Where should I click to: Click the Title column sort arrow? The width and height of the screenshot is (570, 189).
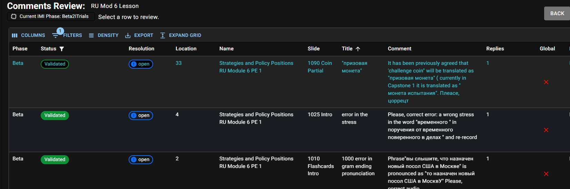tap(358, 49)
